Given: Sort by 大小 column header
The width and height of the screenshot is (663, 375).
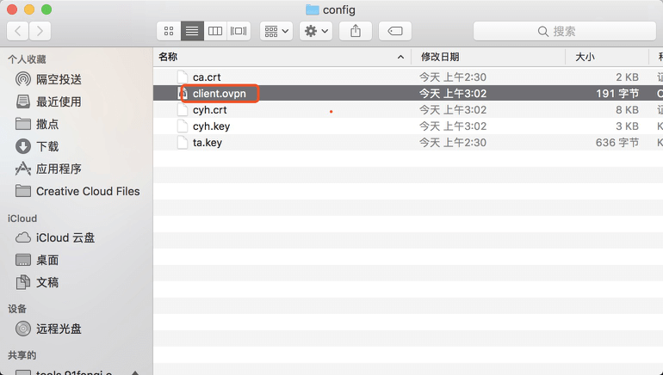Looking at the screenshot, I should pos(585,57).
